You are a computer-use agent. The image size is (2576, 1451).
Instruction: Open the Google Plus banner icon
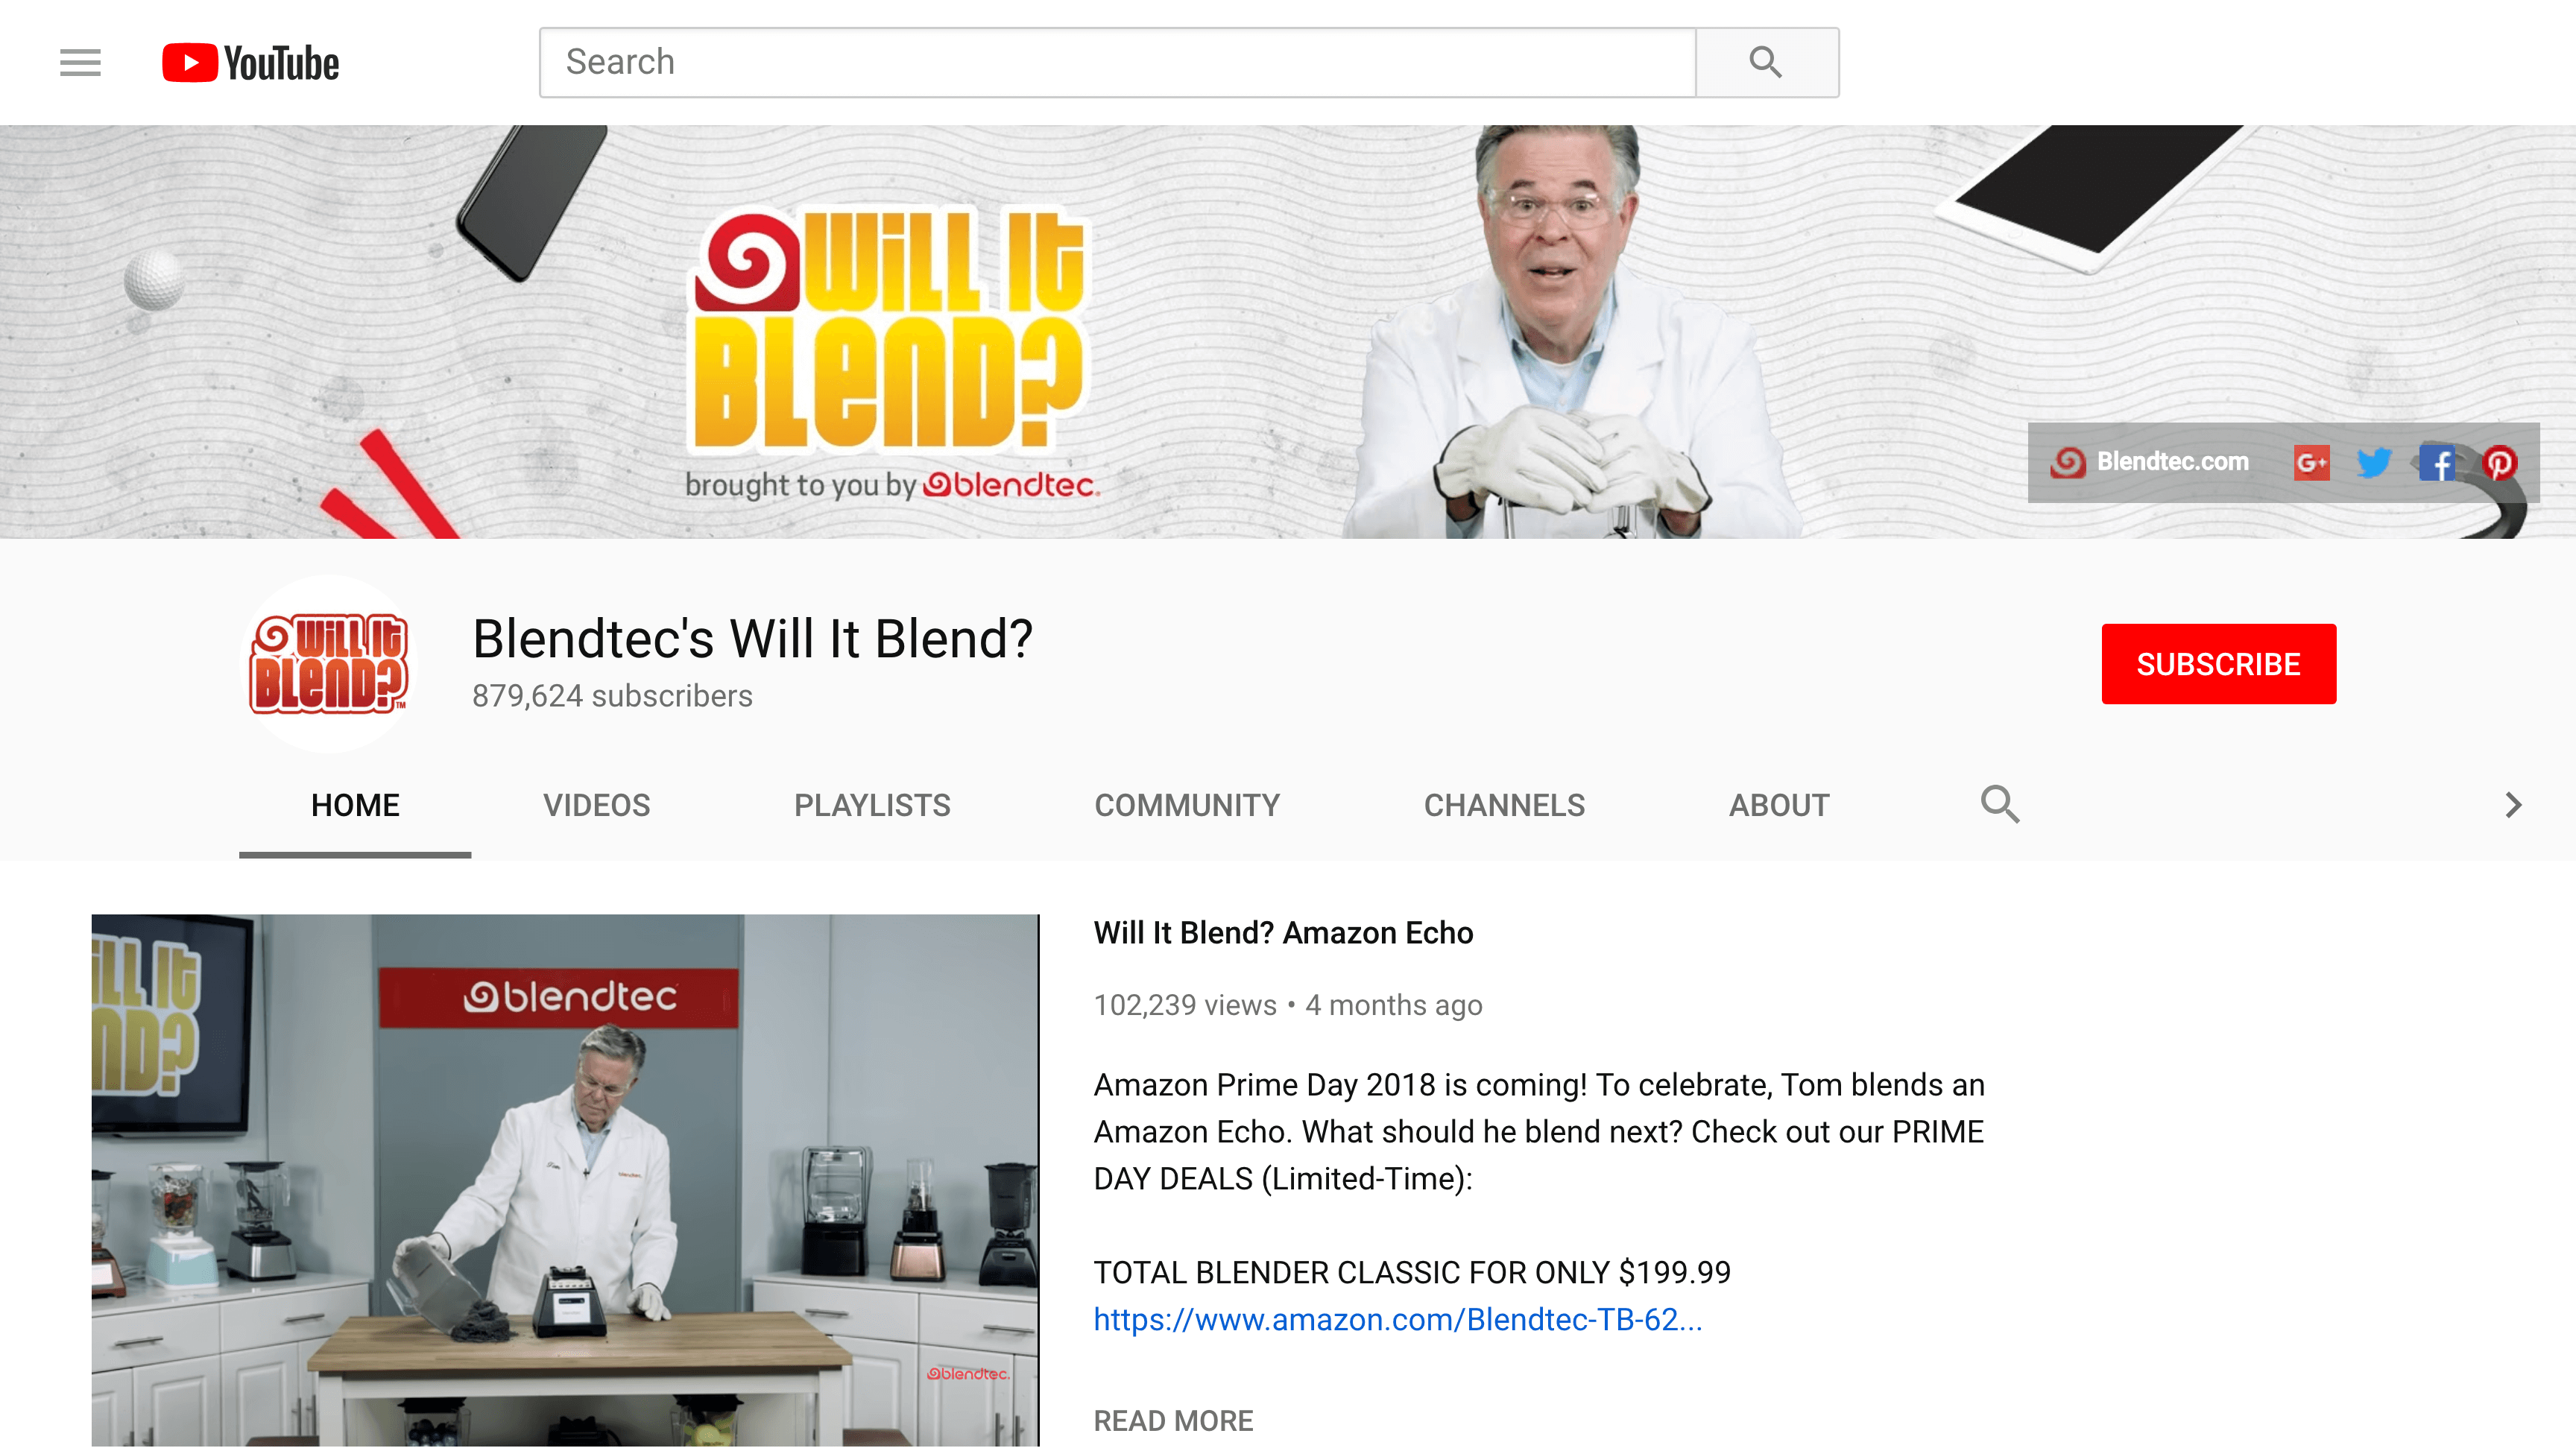point(2311,463)
